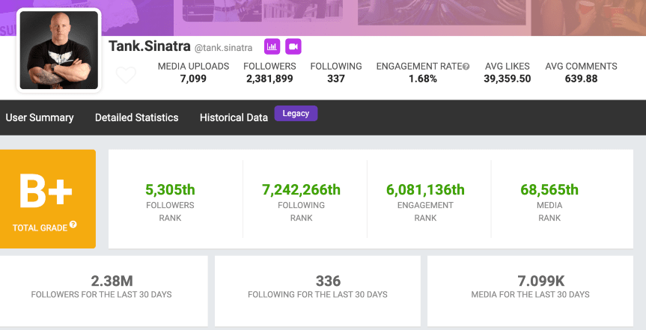Click the orange B+ total grade tile
This screenshot has height=330, width=646.
pos(48,198)
